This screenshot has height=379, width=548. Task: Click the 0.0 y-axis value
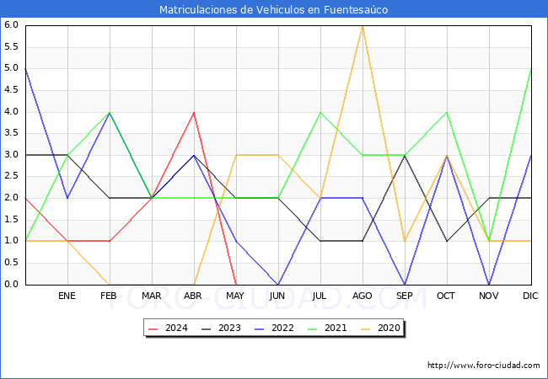[x=11, y=284]
